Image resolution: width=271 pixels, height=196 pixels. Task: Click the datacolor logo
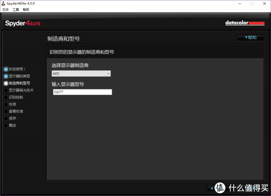(245, 23)
